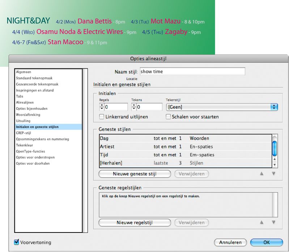Toggle the Voorvertoning preview checkbox
289x252 pixels.
tap(16, 242)
